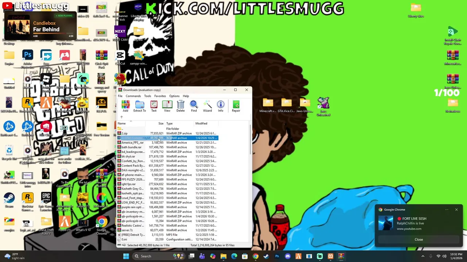
Task: Click the Find magnifier toolbar icon
Action: tap(194, 106)
